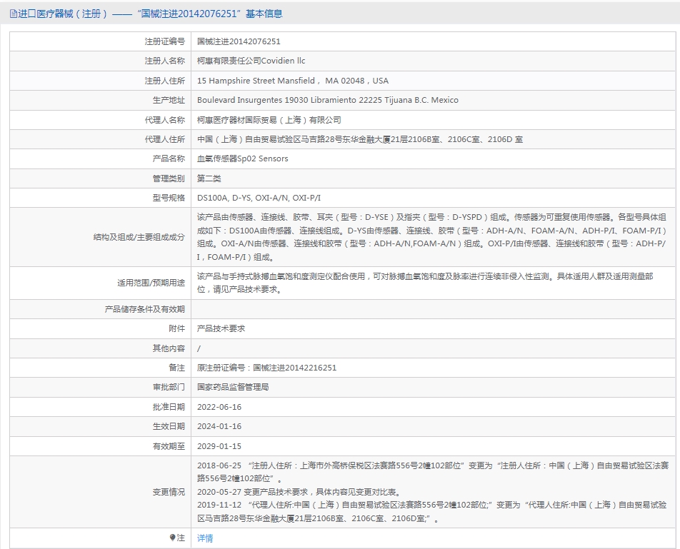Select product name 血氧传感器Sp02 Sensors
This screenshot has height=549, width=680.
[242, 158]
